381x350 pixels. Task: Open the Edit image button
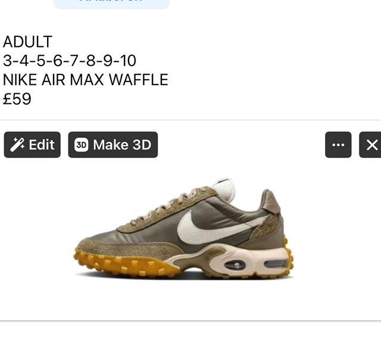point(32,145)
